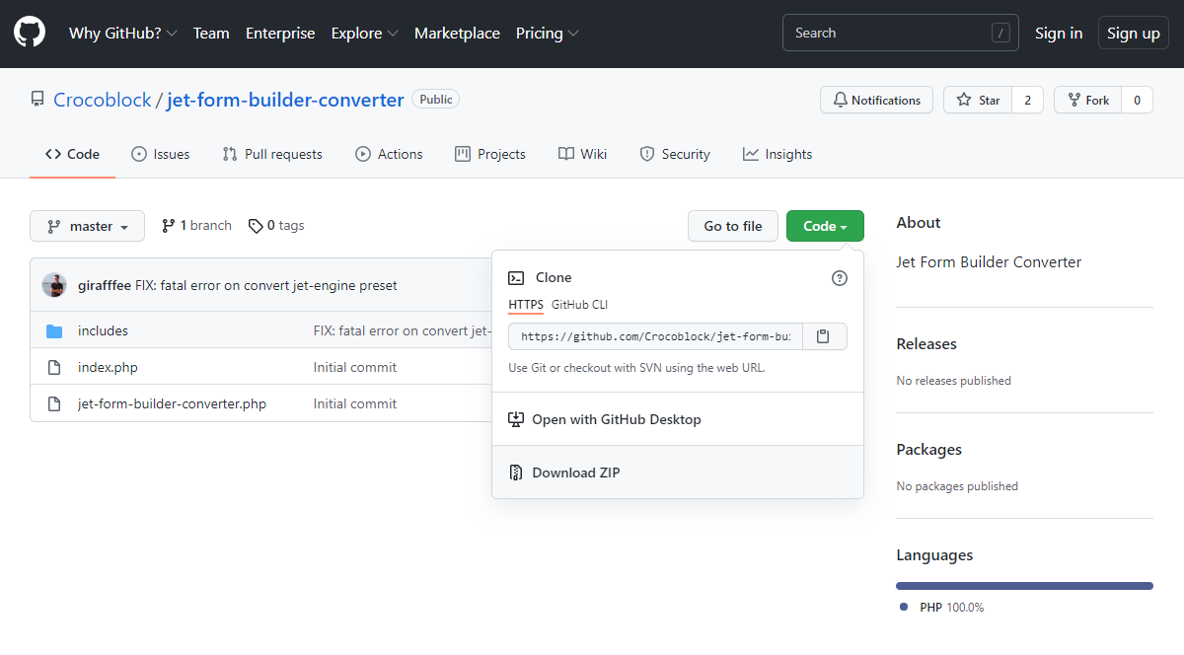Expand the Code dropdown button

(x=825, y=226)
